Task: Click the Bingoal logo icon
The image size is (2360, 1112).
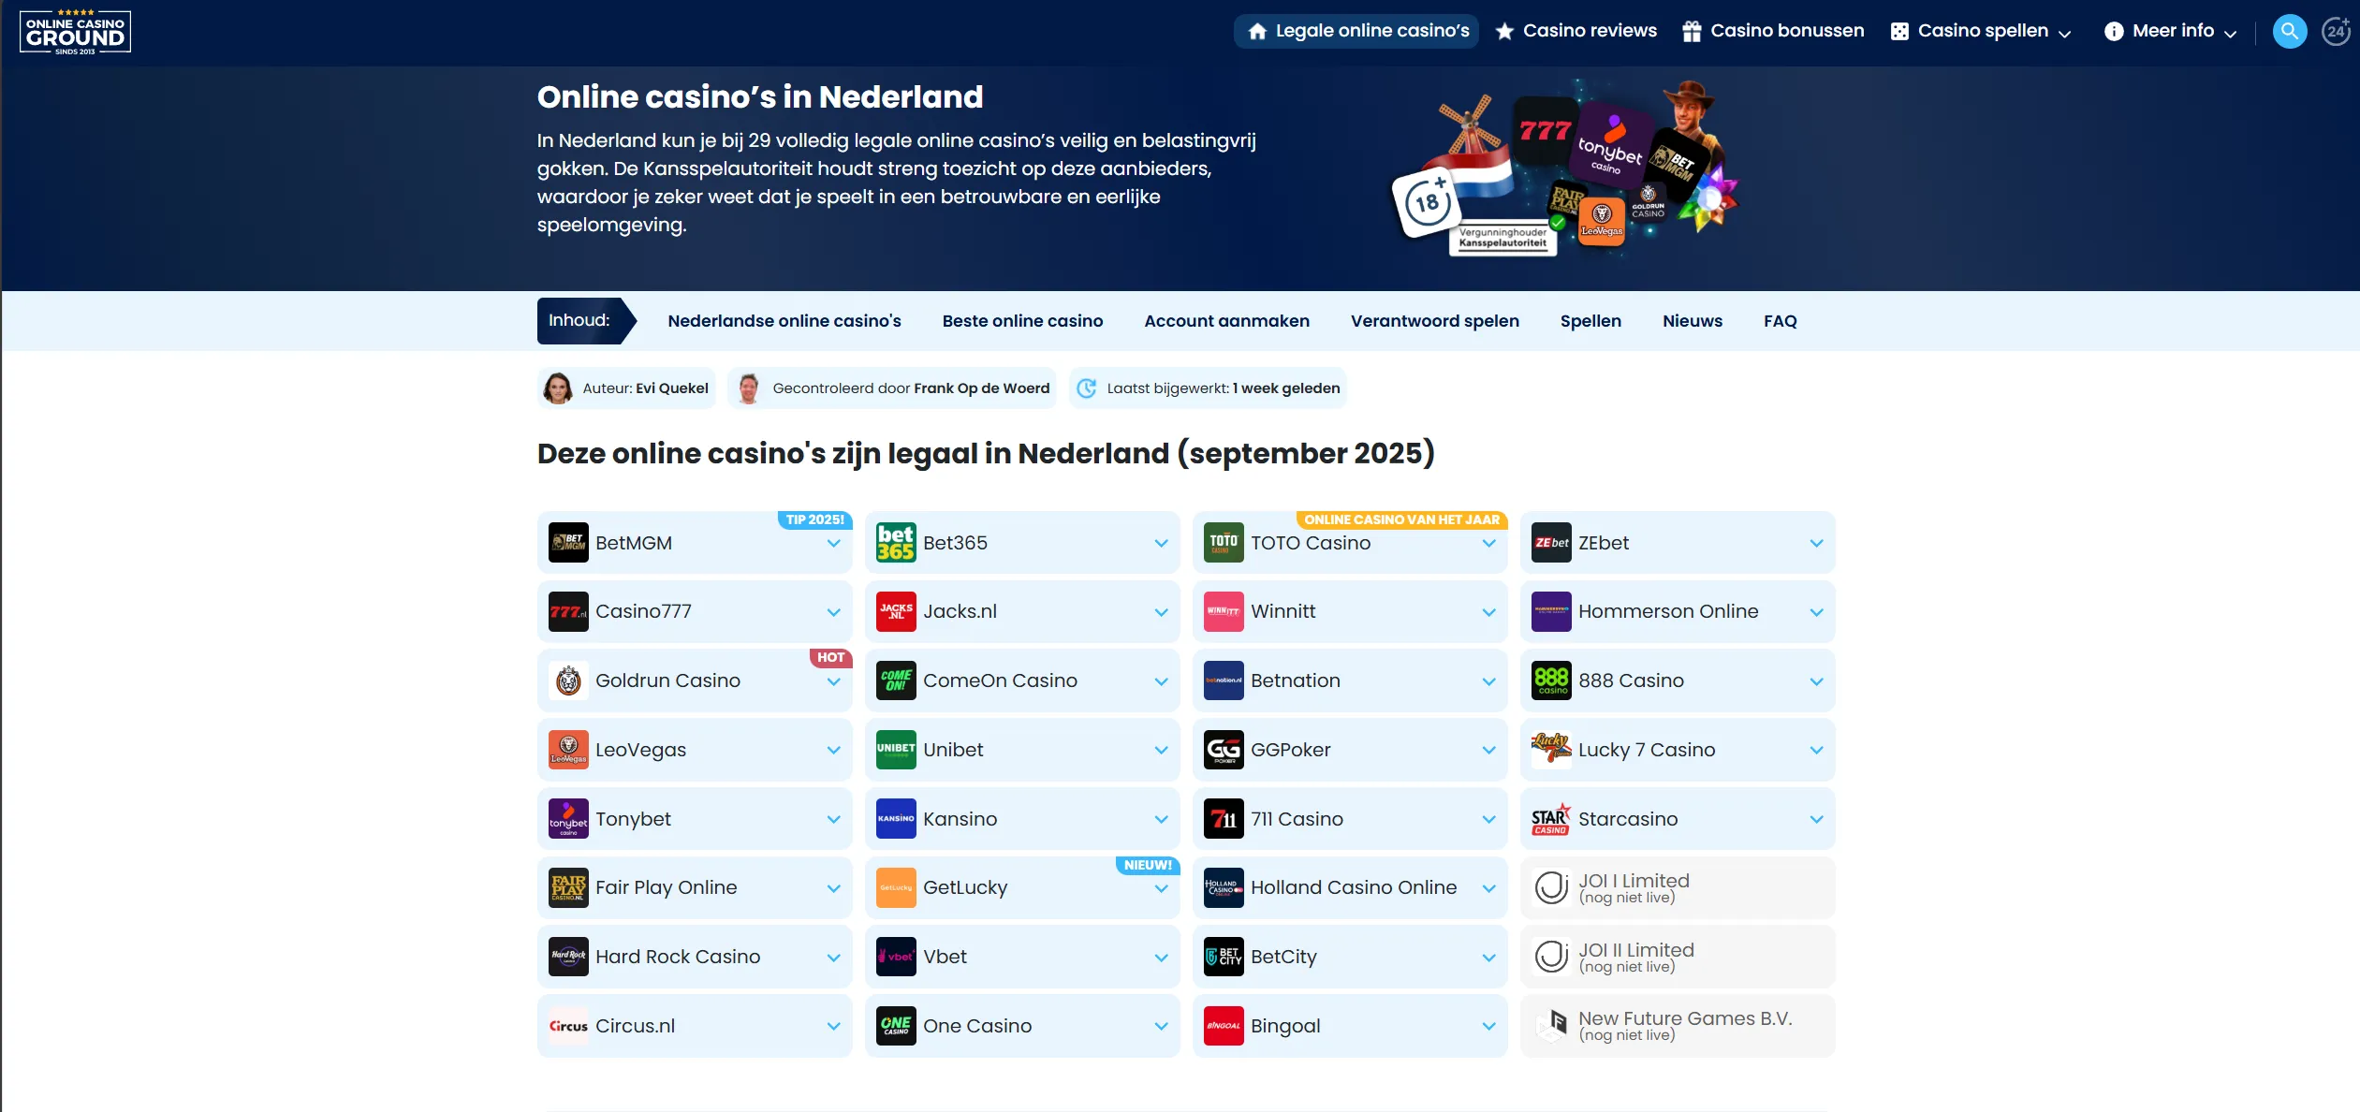Action: [1224, 1026]
